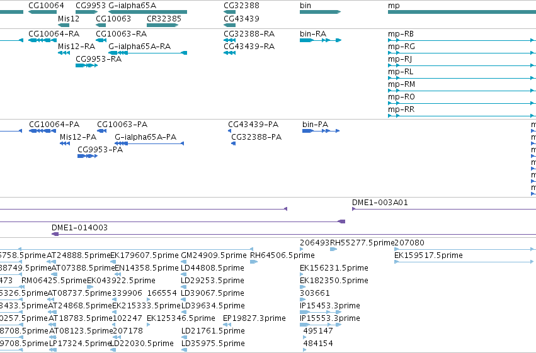Click the Mis12 gene label
The image size is (536, 353).
click(x=69, y=18)
